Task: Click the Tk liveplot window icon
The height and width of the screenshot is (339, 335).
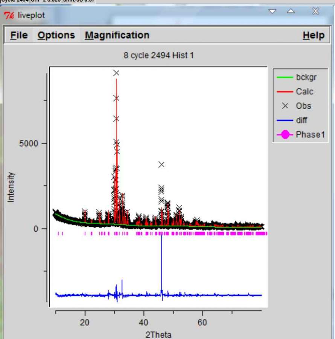Action: coord(9,15)
